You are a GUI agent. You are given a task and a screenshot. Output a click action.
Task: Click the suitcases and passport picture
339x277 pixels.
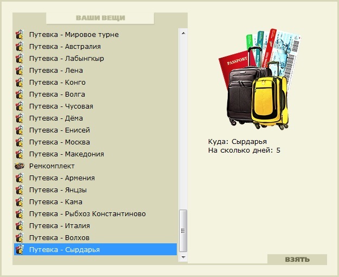click(260, 79)
